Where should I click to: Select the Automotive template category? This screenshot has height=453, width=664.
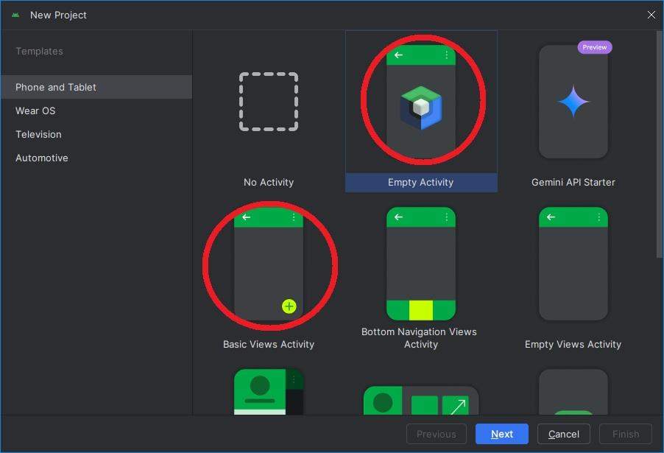click(42, 158)
